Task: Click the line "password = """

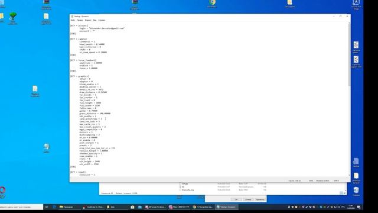Action: [x=87, y=31]
